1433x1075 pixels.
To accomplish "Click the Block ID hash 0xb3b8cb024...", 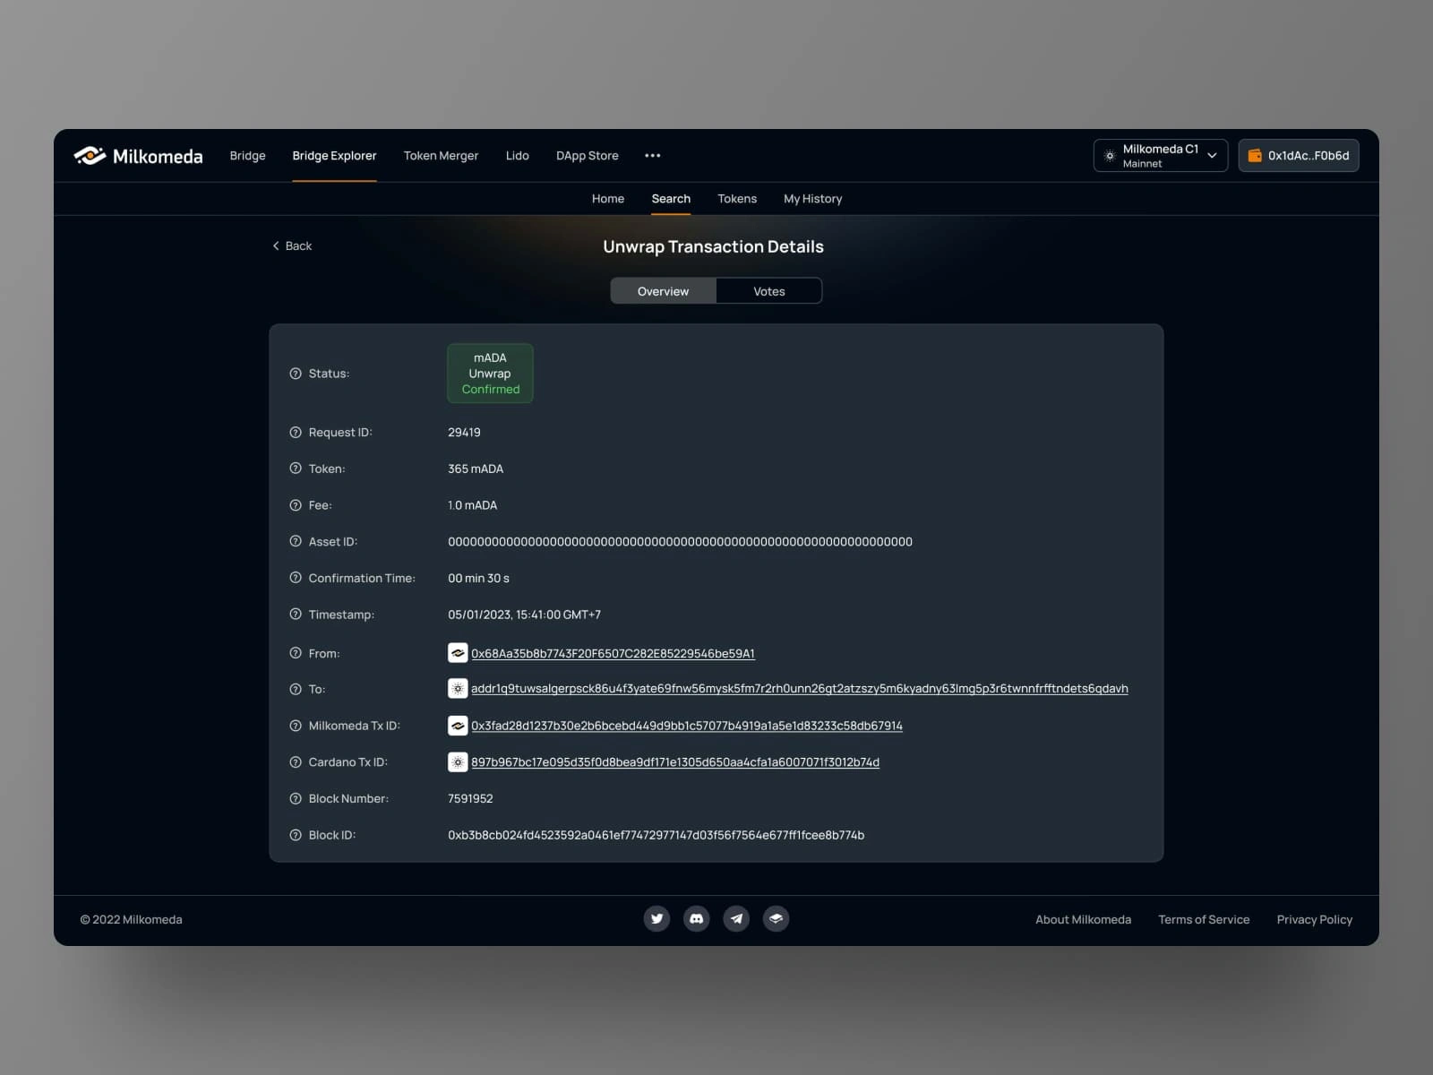I will [x=656, y=835].
